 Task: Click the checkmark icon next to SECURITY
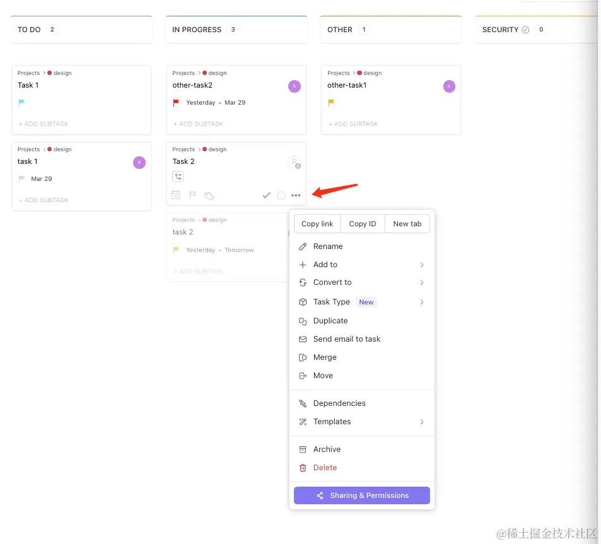coord(525,30)
